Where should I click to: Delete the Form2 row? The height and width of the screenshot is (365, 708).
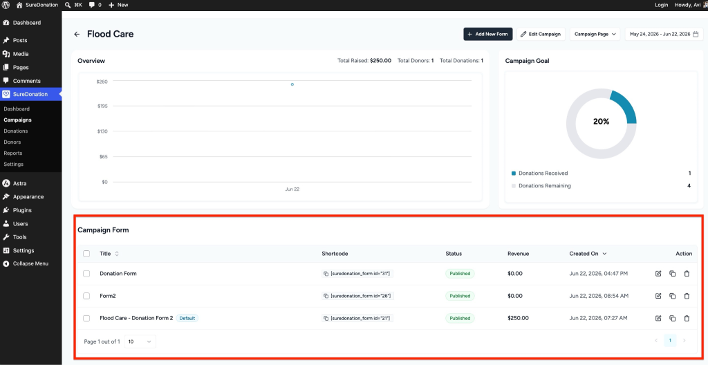tap(687, 296)
